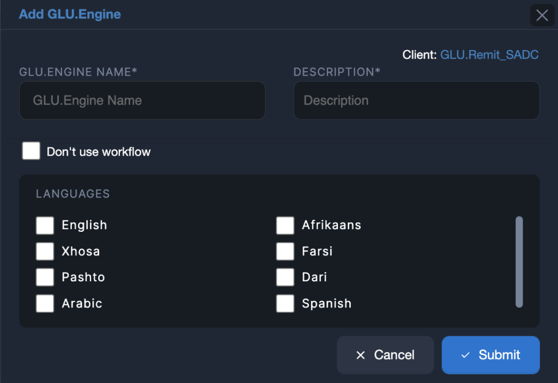Click the Add GLU.Engine dialog title
Image resolution: width=558 pixels, height=383 pixels.
coord(70,14)
